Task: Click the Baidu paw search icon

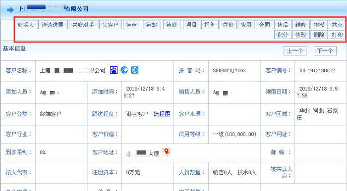Action: coord(114,70)
